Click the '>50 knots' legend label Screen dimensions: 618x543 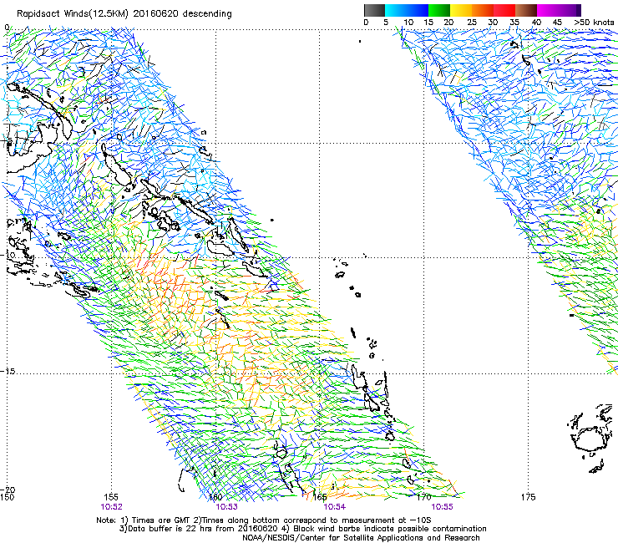[594, 23]
